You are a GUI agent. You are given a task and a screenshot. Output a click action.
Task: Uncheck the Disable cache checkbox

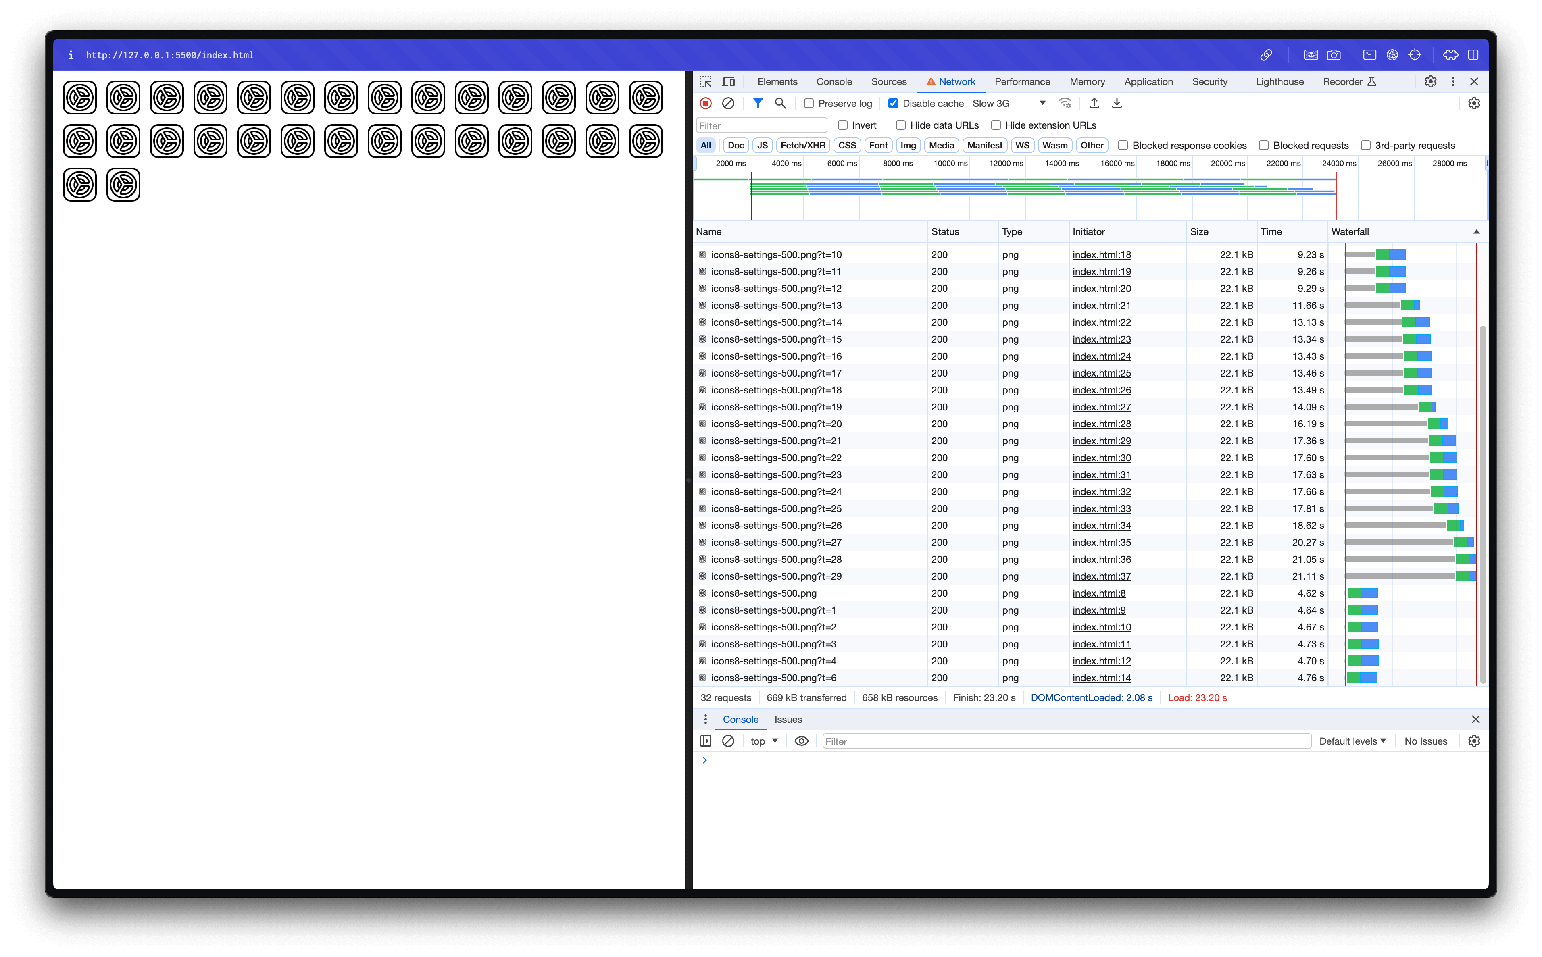point(892,103)
